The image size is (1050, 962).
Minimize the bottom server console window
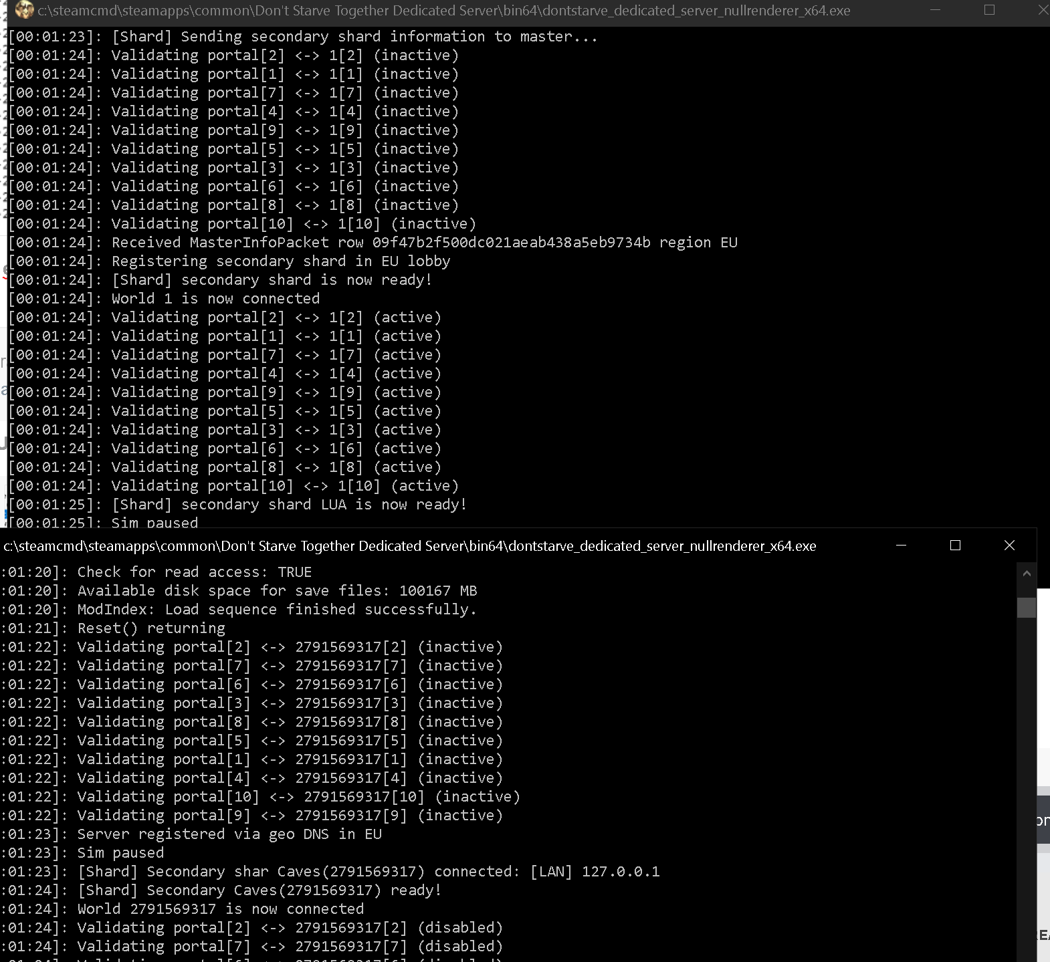pyautogui.click(x=901, y=546)
